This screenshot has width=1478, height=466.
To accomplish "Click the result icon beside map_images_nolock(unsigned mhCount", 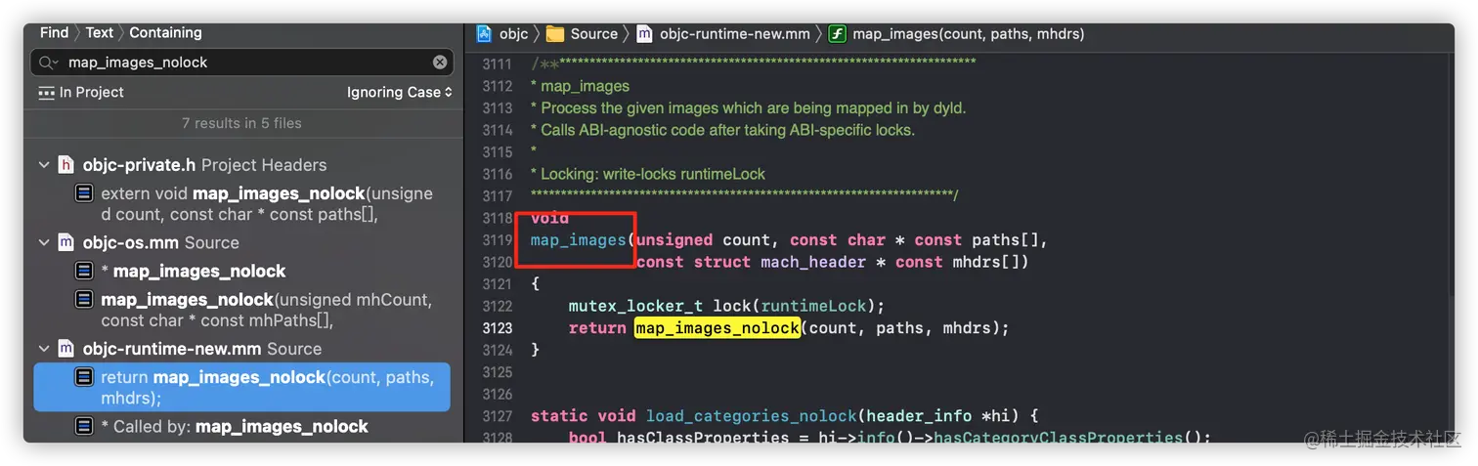I will point(84,300).
